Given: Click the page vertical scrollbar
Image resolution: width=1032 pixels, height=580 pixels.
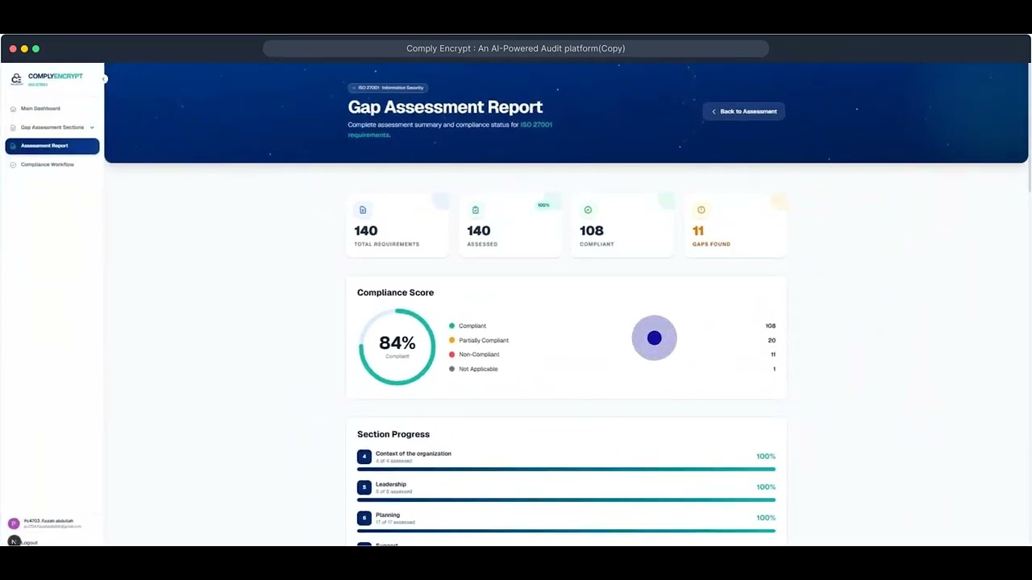Looking at the screenshot, I should (1030, 129).
